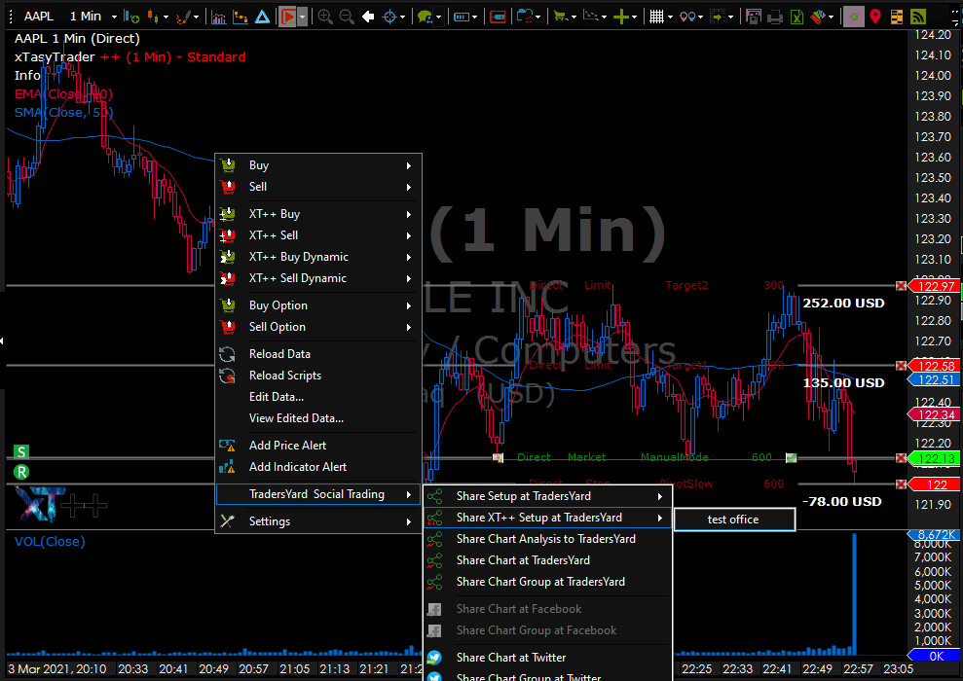Click the white back arrow icon
963x681 pixels.
pos(368,17)
